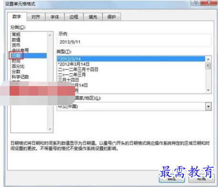218x187 pixels.
Task: Click the category list scroll up arrow
Action: (50, 35)
